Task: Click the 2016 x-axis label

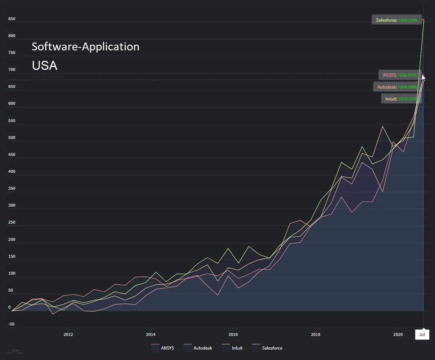Action: tap(233, 334)
